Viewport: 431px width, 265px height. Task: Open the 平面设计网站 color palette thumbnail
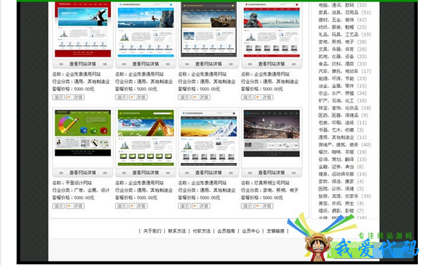click(83, 133)
